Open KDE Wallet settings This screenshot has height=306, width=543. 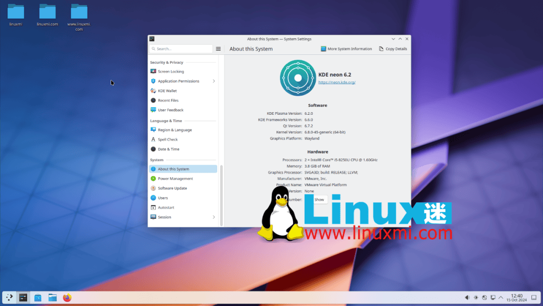coord(167,91)
